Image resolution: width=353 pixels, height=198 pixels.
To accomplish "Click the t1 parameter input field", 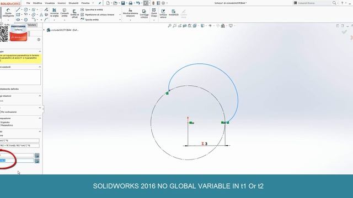I will [x=17, y=155].
